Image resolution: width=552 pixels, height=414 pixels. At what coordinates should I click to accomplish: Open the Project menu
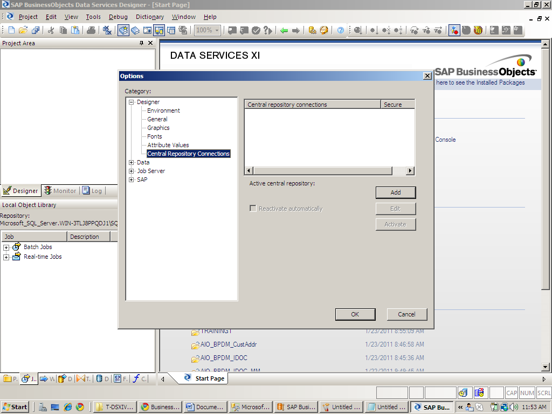pos(28,17)
